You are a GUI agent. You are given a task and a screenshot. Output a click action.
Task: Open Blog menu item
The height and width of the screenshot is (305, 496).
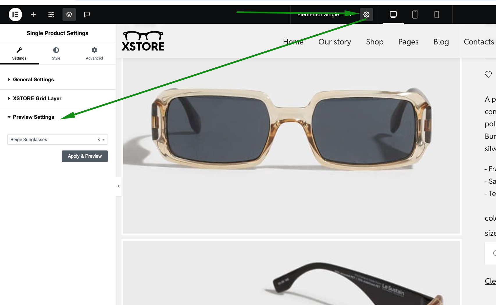pyautogui.click(x=441, y=42)
